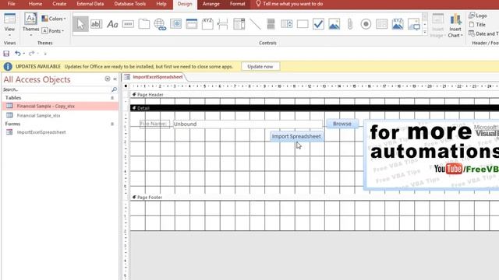The height and width of the screenshot is (280, 499).
Task: Open the File tab
Action: tap(11, 4)
